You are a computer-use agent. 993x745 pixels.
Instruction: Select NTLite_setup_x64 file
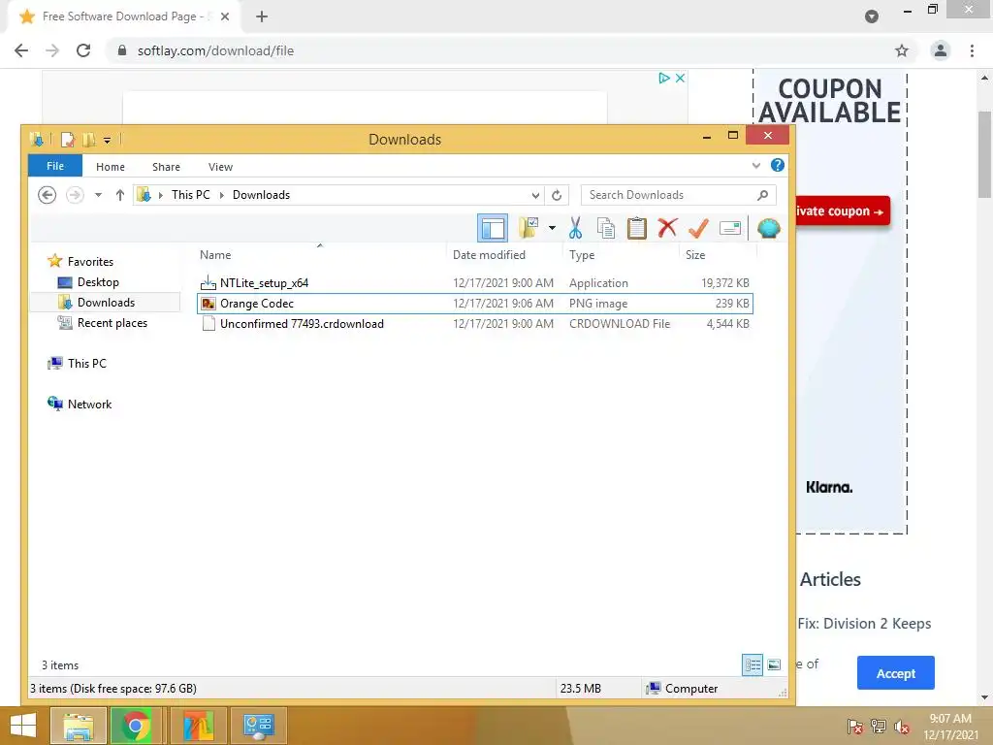[x=475, y=283]
